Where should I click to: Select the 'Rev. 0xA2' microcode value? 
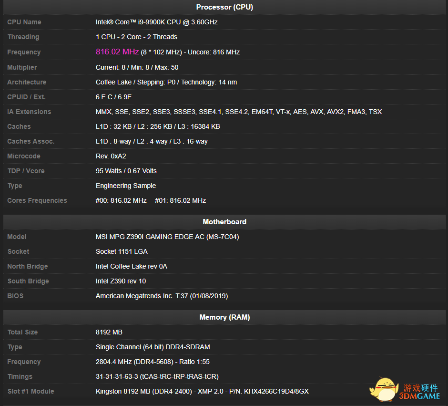[x=111, y=156]
